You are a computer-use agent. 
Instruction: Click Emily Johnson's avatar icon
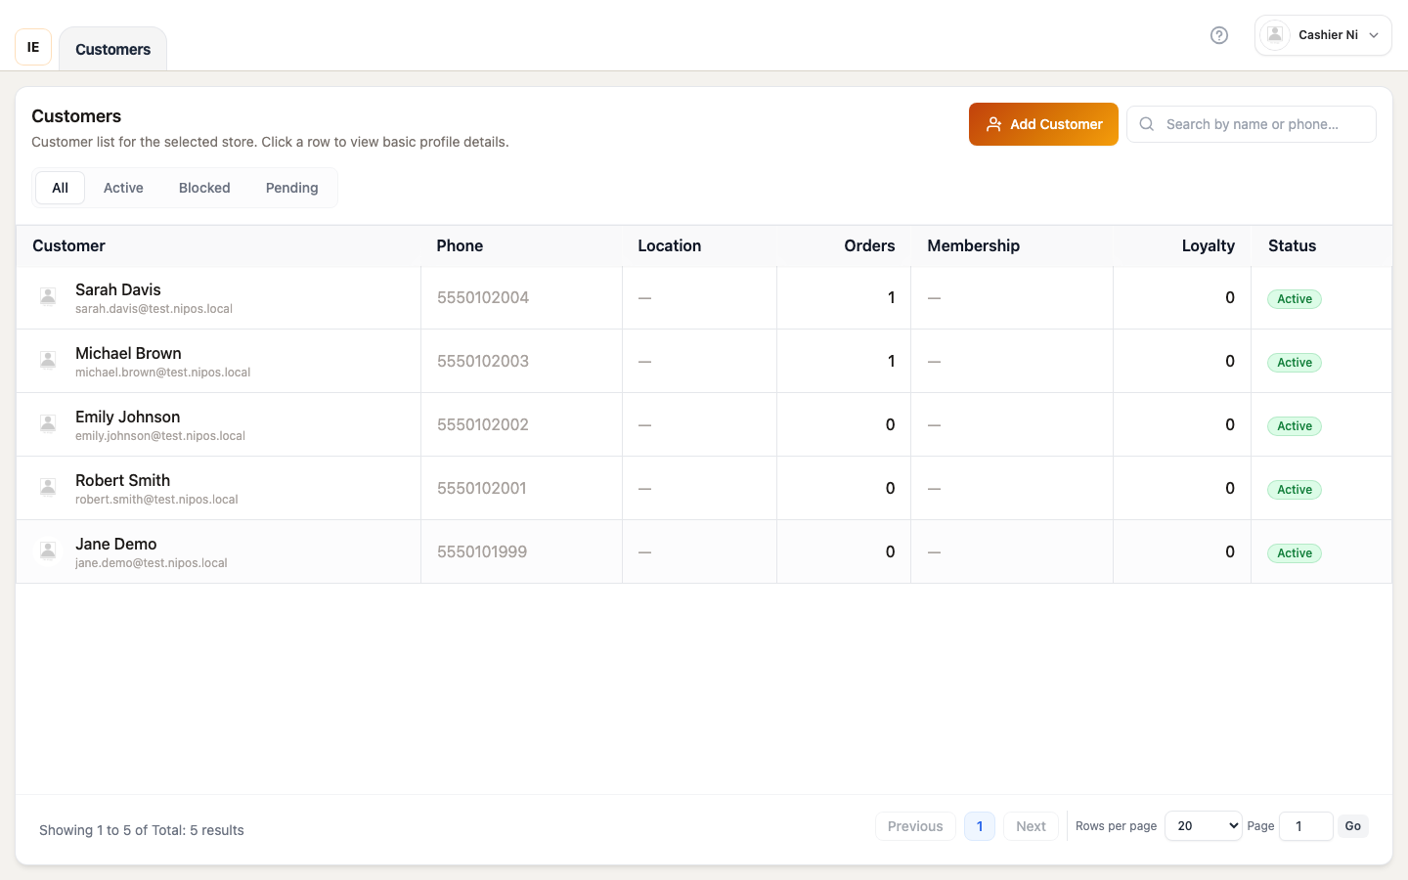pyautogui.click(x=48, y=424)
